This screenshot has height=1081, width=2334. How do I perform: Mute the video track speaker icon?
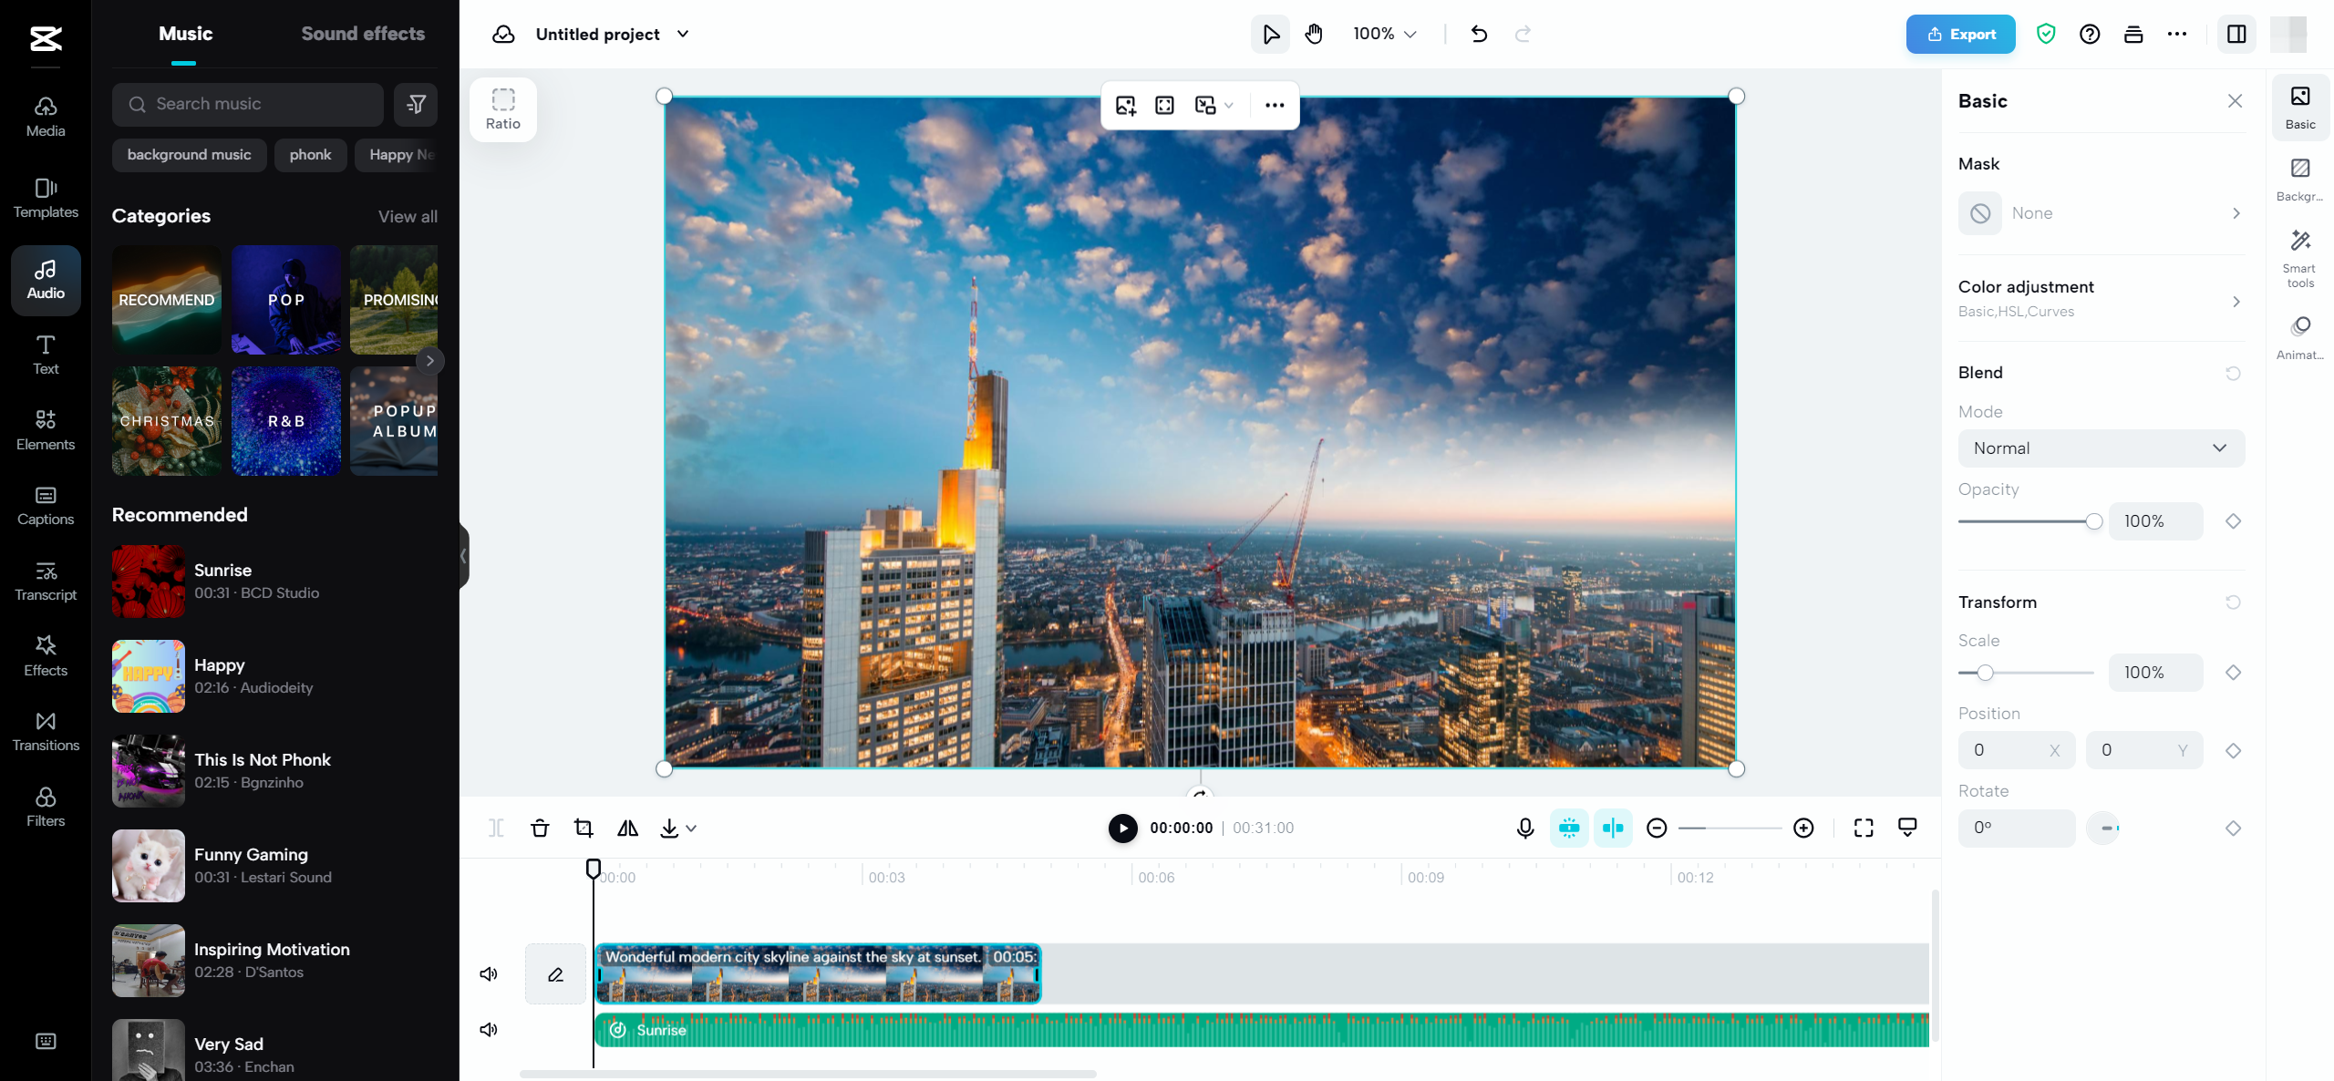[489, 973]
